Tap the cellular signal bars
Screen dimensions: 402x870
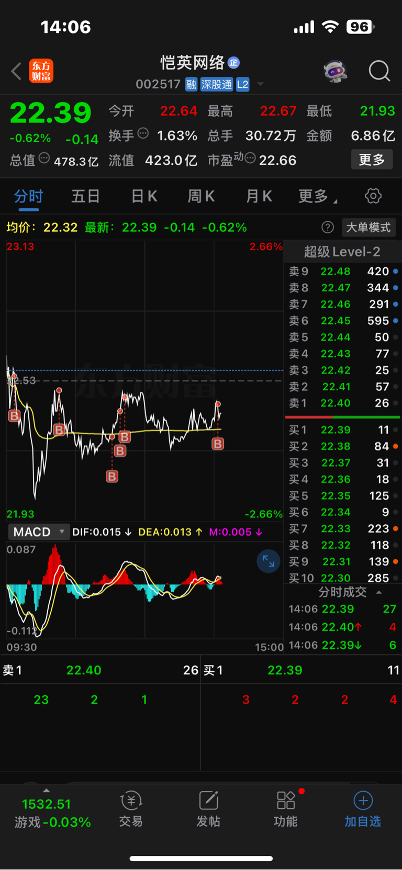coord(304,27)
